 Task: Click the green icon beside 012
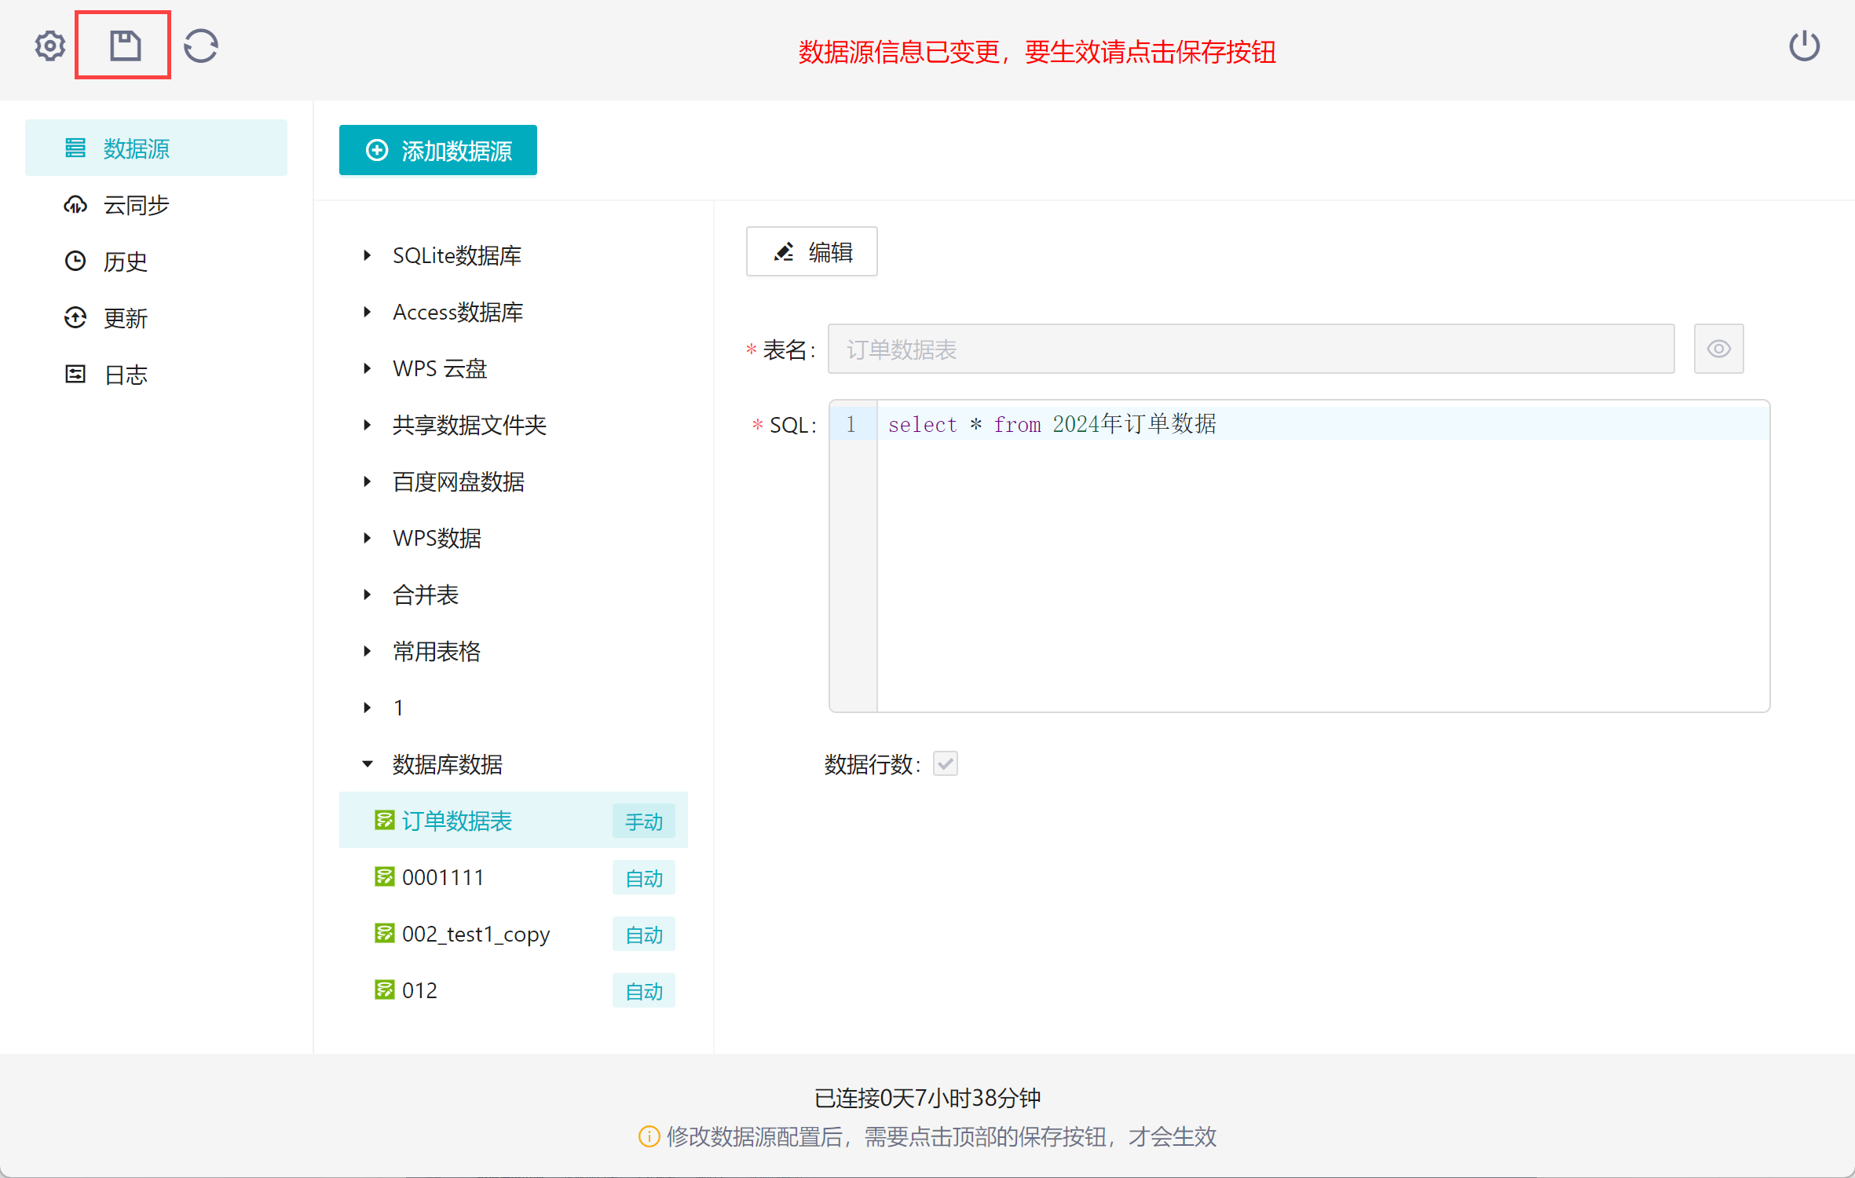point(384,990)
